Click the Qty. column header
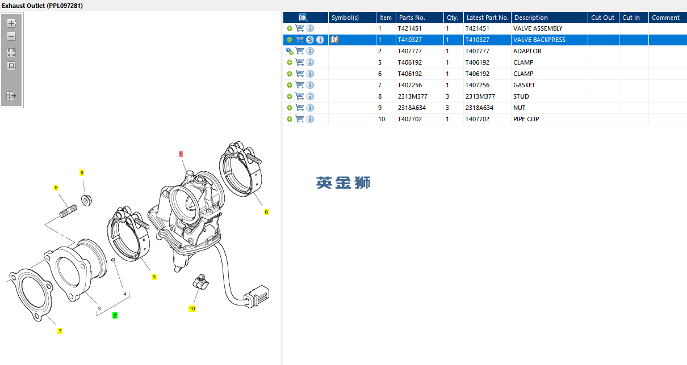The width and height of the screenshot is (687, 365). [x=454, y=18]
